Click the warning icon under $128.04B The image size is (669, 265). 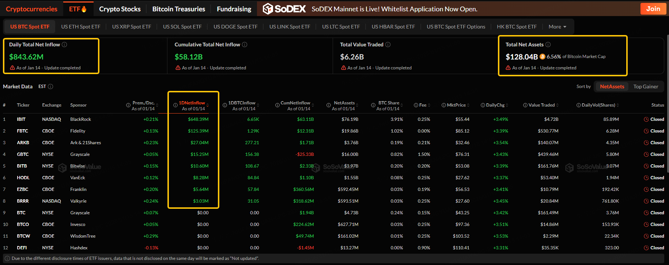tap(508, 68)
